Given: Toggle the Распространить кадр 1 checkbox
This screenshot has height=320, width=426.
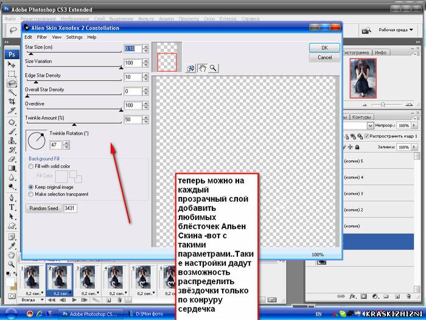Looking at the screenshot, I should 366,136.
